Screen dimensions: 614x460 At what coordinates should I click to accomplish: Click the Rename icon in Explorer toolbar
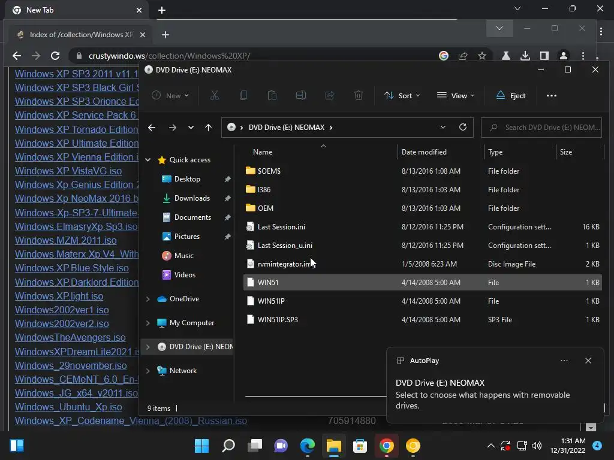pyautogui.click(x=301, y=95)
